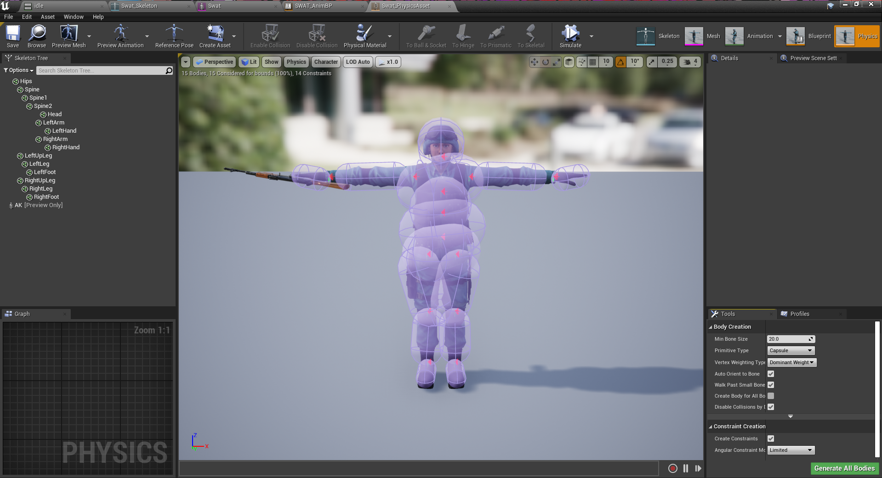Click the Generate All Bodies button

[844, 468]
